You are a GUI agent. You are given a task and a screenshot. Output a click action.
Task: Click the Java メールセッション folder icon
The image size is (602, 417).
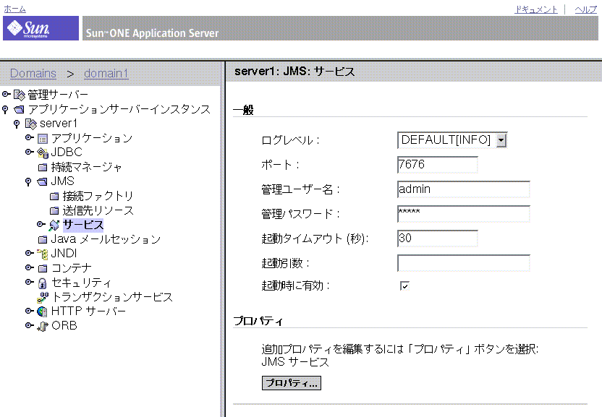coord(43,240)
